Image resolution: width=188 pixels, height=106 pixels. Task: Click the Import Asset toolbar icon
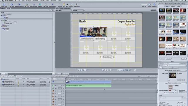[x=4, y=5]
